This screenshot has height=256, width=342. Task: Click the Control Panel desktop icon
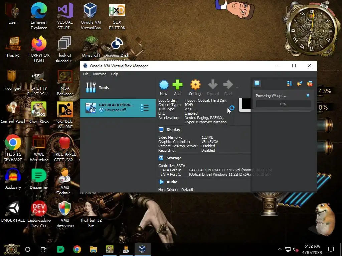[x=13, y=113]
